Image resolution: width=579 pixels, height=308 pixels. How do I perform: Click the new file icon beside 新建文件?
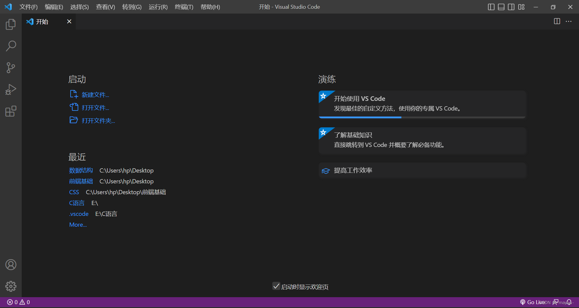tap(74, 94)
